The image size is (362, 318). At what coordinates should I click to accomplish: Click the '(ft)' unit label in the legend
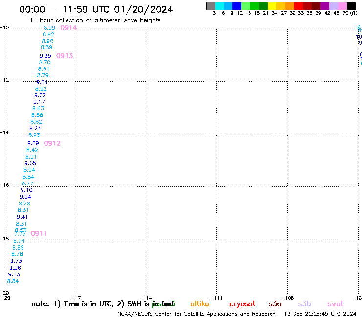pyautogui.click(x=354, y=13)
